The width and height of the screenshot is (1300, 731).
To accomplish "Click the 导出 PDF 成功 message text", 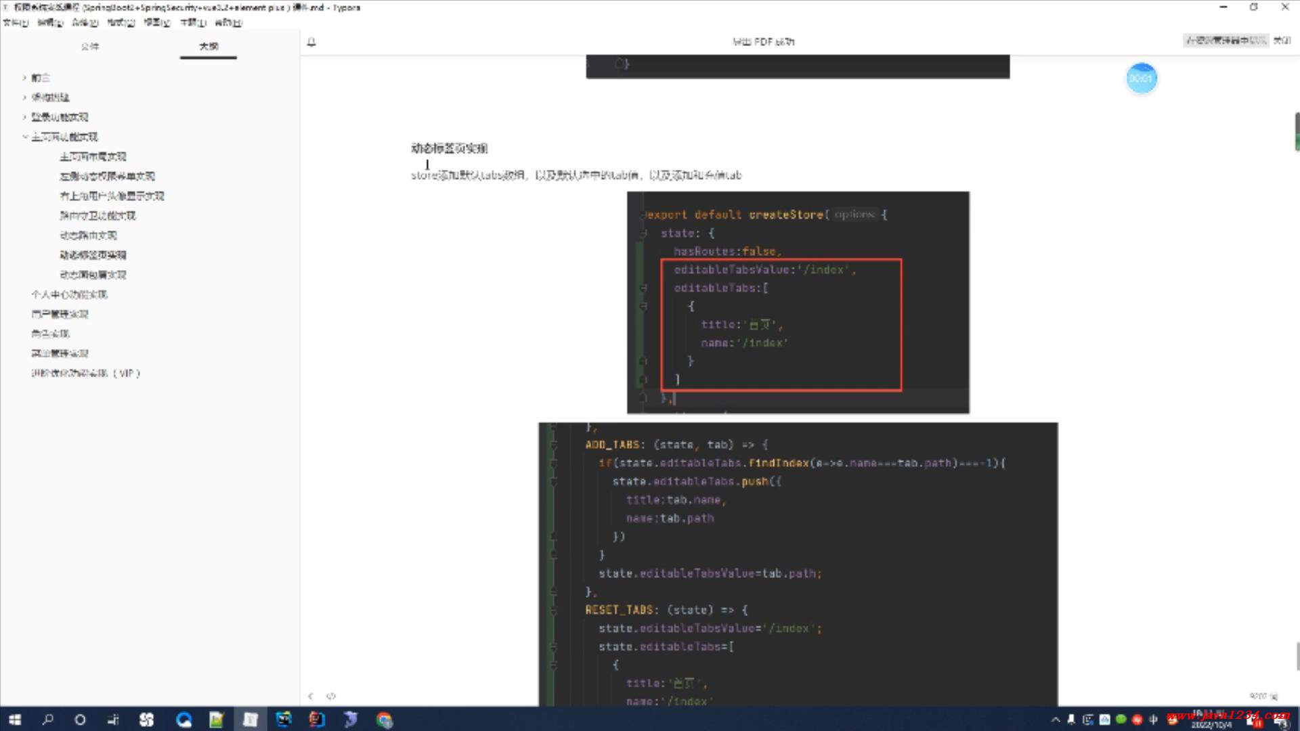I will click(763, 42).
